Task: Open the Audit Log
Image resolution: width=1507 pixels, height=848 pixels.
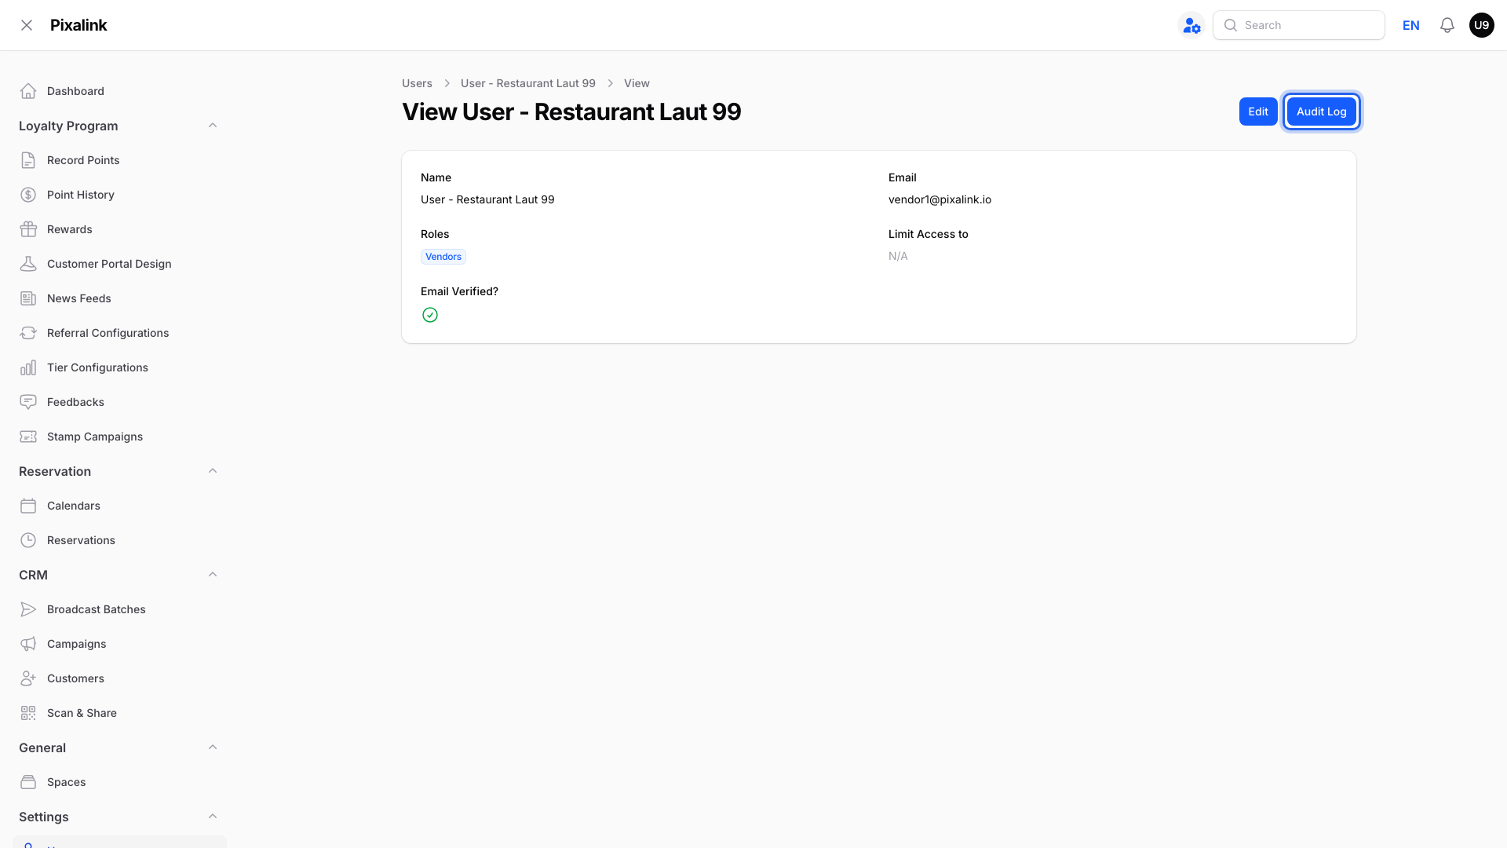Action: coord(1322,111)
